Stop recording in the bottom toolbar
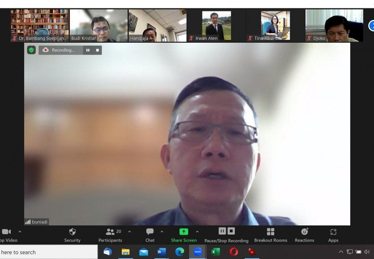374x259 pixels. [231, 231]
